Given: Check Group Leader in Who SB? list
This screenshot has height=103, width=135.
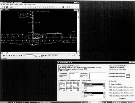Looking at the screenshot, I should 83,84.
